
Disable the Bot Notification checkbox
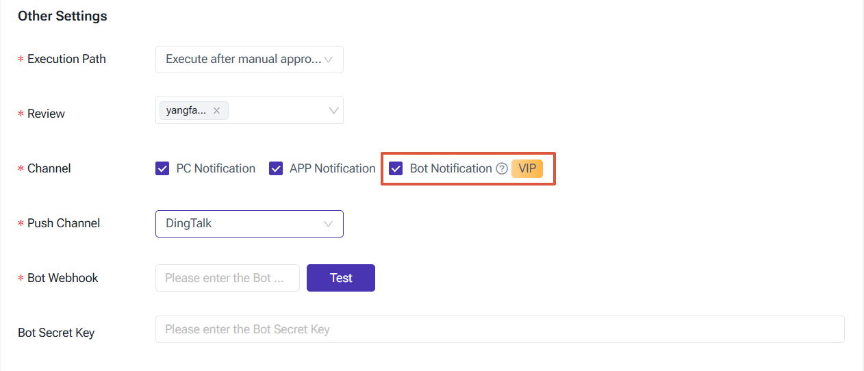(396, 168)
